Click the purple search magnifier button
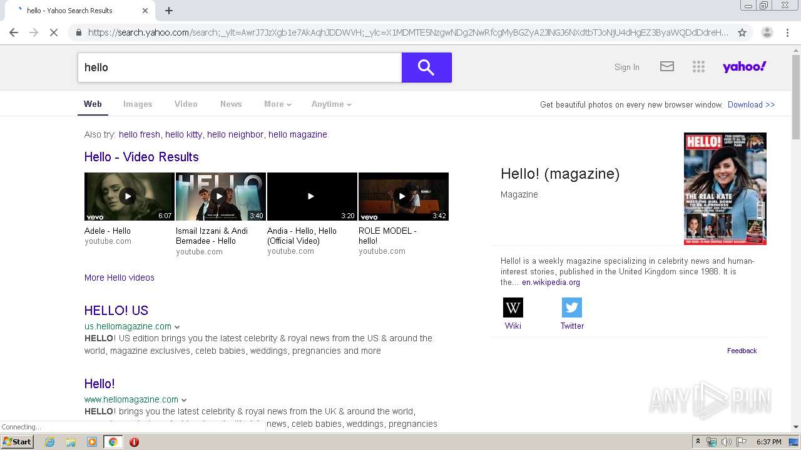 (x=426, y=67)
